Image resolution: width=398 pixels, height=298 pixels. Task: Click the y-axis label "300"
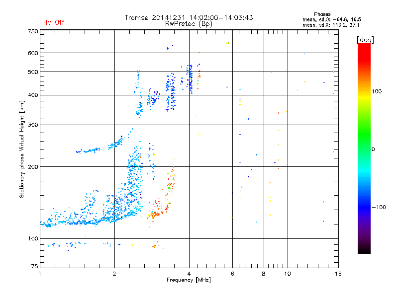coord(33,125)
